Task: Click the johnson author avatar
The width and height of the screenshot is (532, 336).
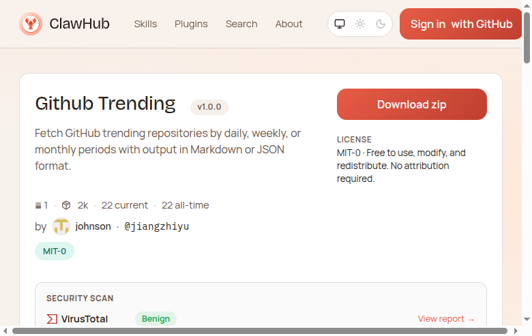Action: point(61,226)
